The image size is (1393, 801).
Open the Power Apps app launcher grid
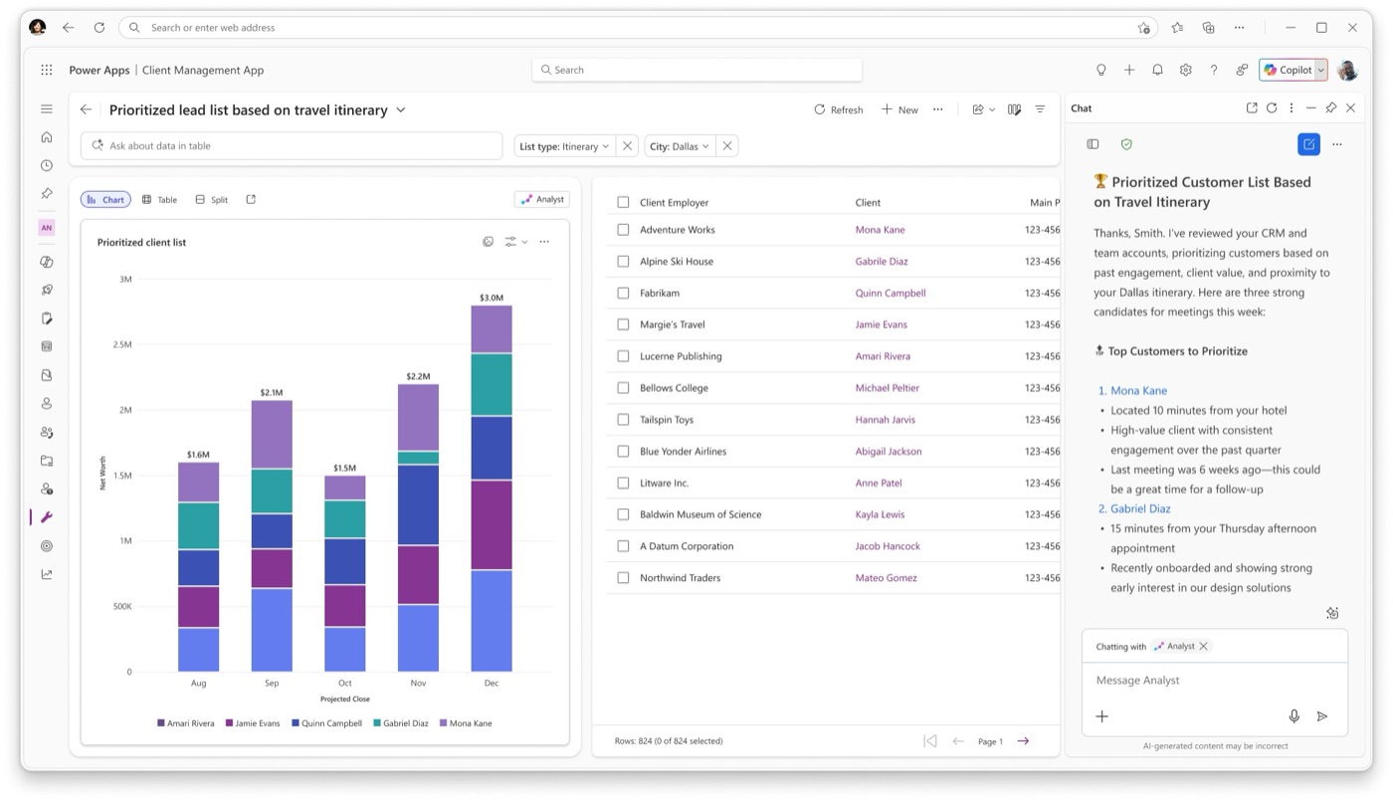click(47, 70)
